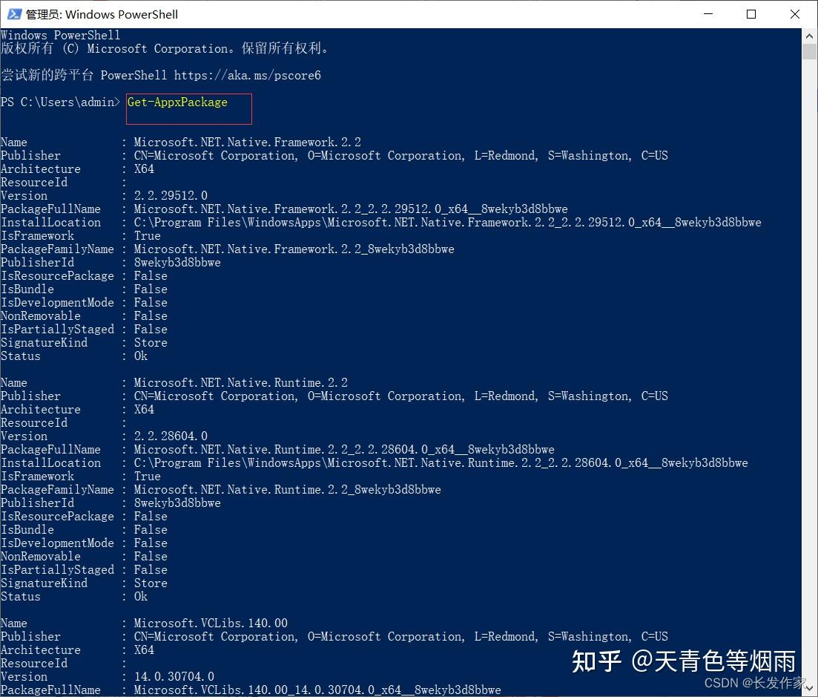Image resolution: width=818 pixels, height=697 pixels.
Task: Click the https://aka.ms/pscore6 URL
Action: (247, 76)
